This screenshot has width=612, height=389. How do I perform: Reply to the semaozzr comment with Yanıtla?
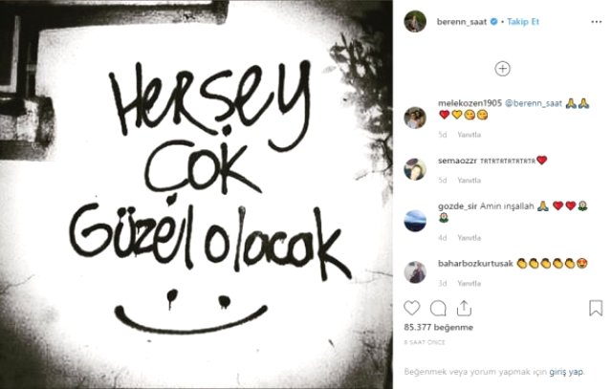(470, 181)
